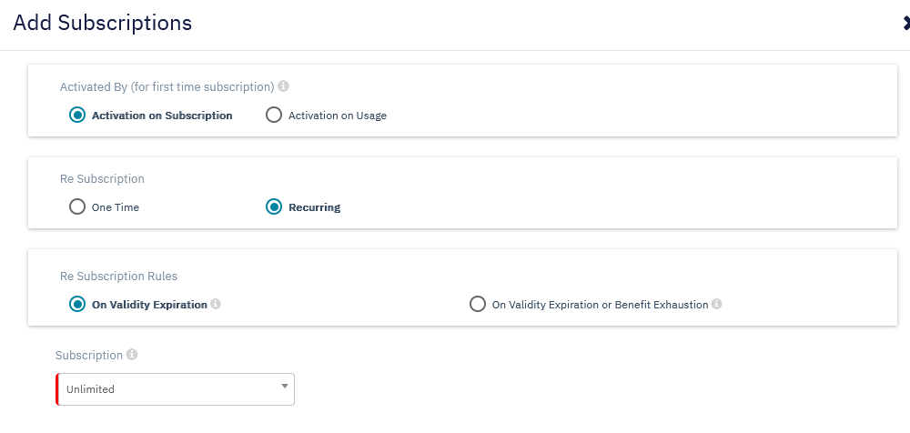Choose the Activation on Usage radio circle
This screenshot has width=910, height=433.
274,116
